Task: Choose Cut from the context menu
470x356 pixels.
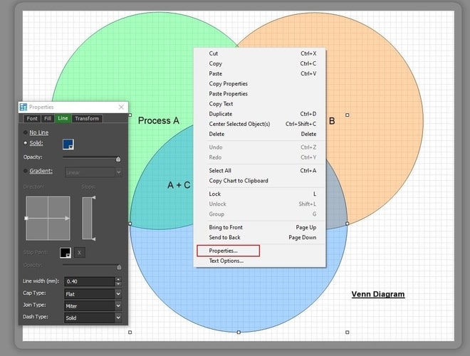Action: [260, 53]
